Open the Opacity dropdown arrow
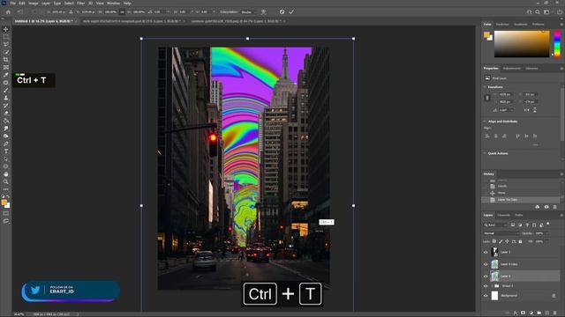The height and width of the screenshot is (317, 565). (x=546, y=233)
